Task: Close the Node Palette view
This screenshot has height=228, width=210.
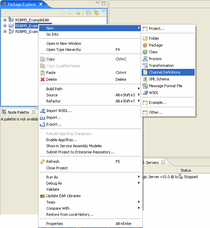Action: tap(34, 112)
